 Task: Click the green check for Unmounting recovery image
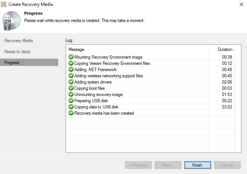point(71,95)
